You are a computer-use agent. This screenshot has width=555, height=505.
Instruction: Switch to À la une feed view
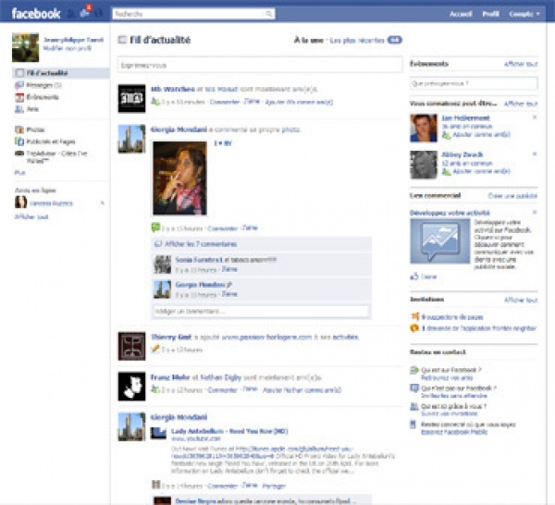[x=308, y=41]
